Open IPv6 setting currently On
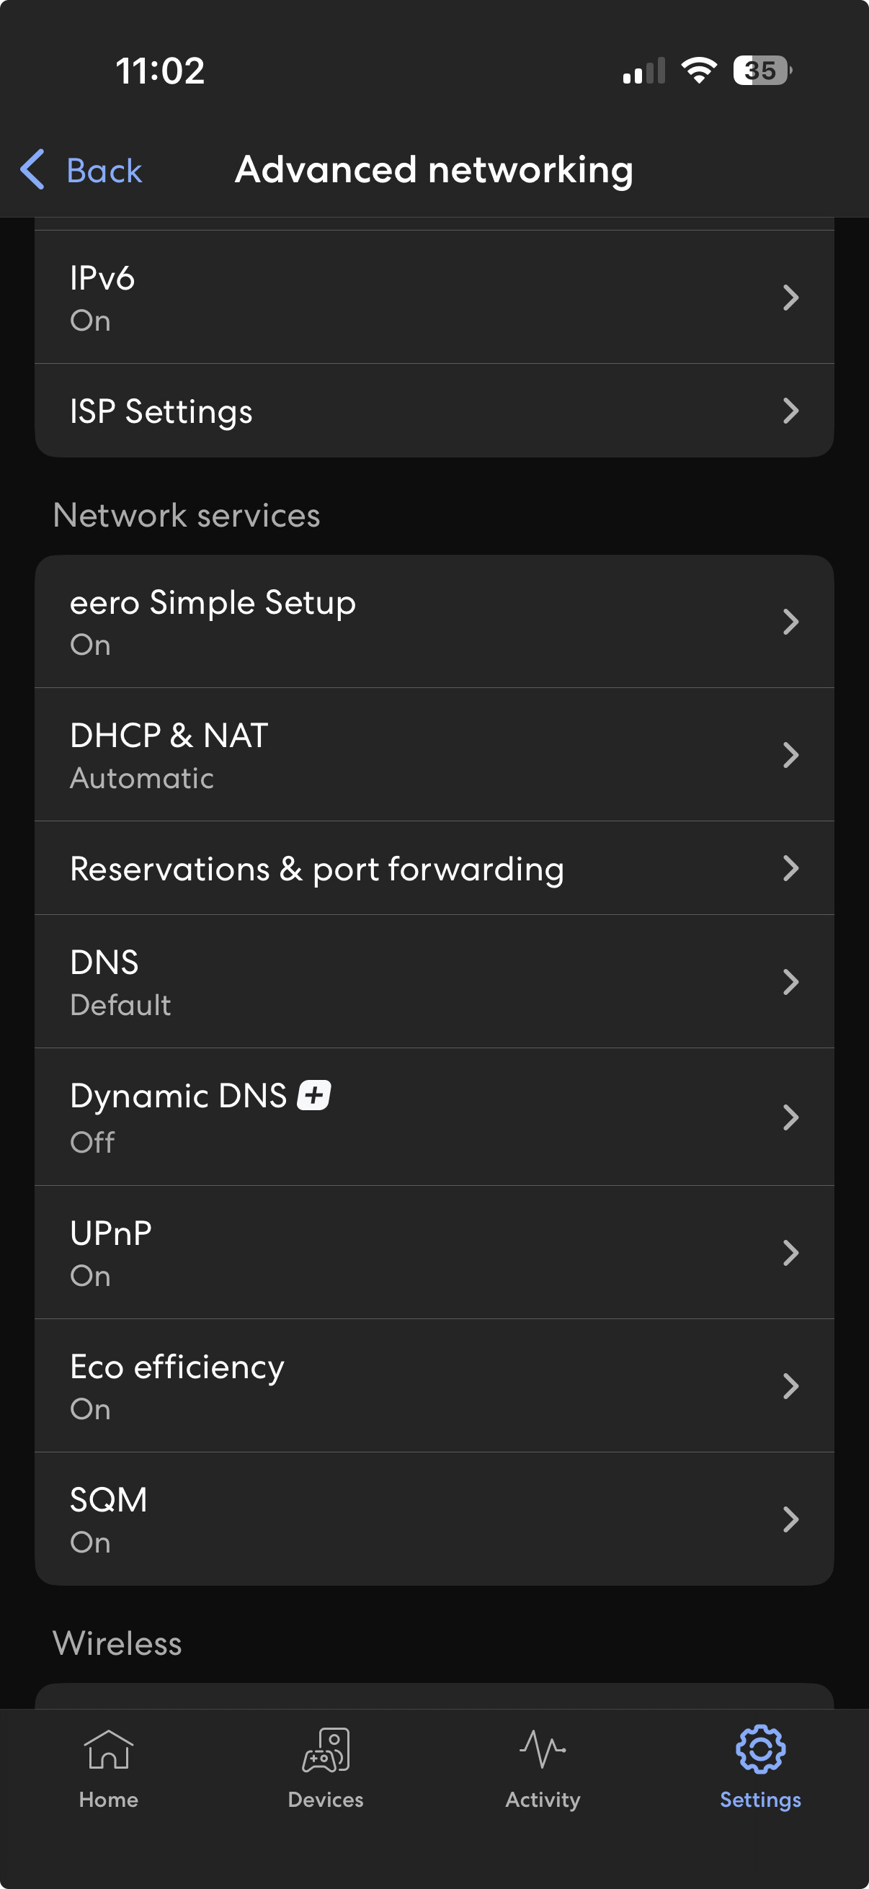The height and width of the screenshot is (1889, 869). click(434, 297)
